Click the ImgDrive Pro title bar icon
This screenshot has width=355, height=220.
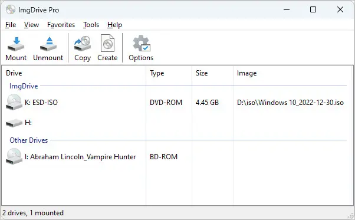point(11,9)
